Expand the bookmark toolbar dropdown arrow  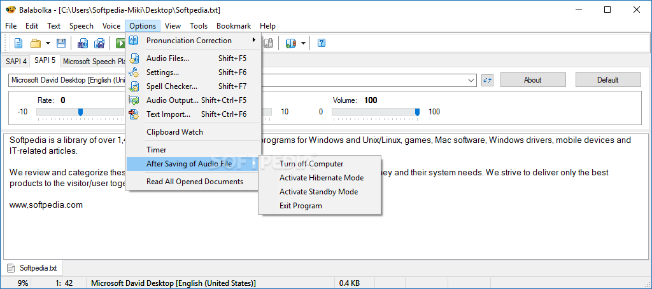[x=303, y=43]
